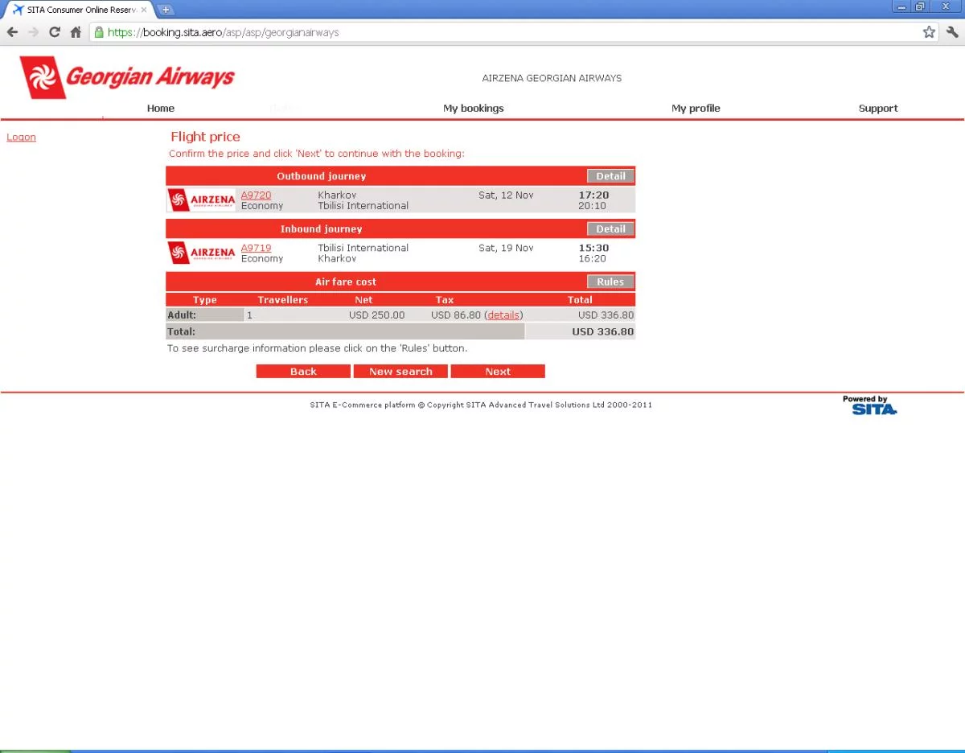This screenshot has width=965, height=753.
Task: Click the 'Outbound journey' header
Action: [322, 176]
